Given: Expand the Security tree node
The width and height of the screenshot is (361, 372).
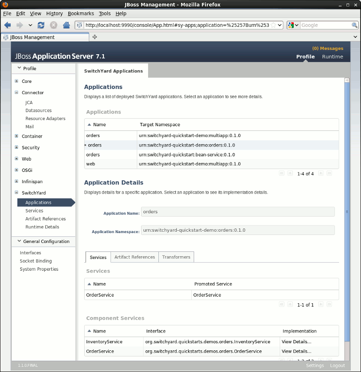Looking at the screenshot, I should tap(16, 147).
